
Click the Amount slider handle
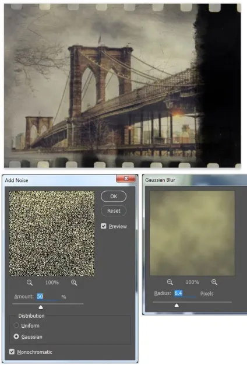click(x=41, y=307)
